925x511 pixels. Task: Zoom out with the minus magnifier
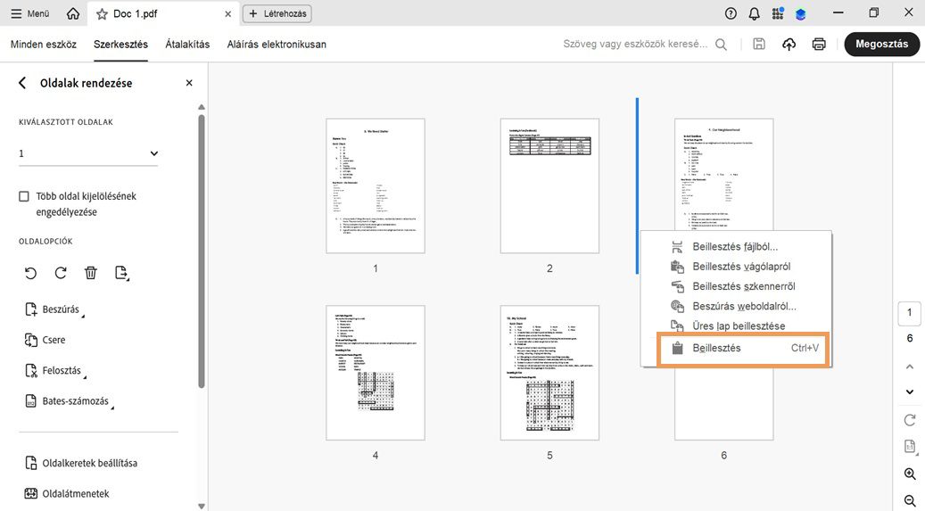[910, 500]
